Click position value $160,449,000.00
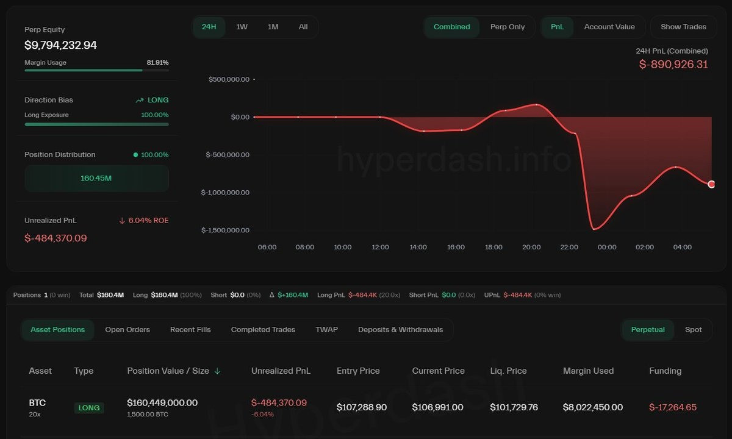Screen dimensions: 732x439 (162, 402)
